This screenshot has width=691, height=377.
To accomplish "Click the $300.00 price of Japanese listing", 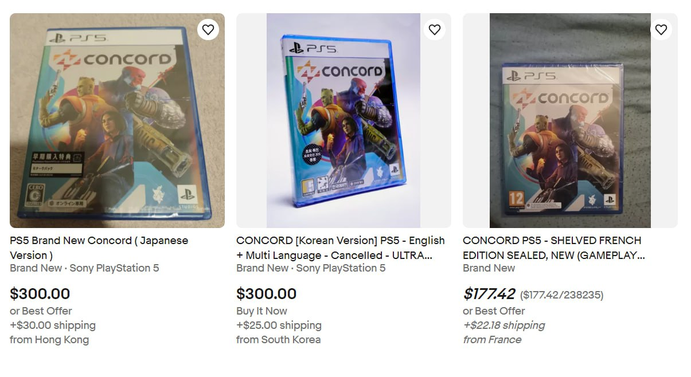I will pyautogui.click(x=40, y=294).
